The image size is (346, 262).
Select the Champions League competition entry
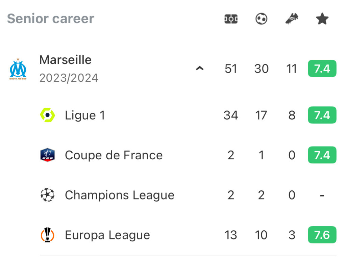tap(188, 195)
